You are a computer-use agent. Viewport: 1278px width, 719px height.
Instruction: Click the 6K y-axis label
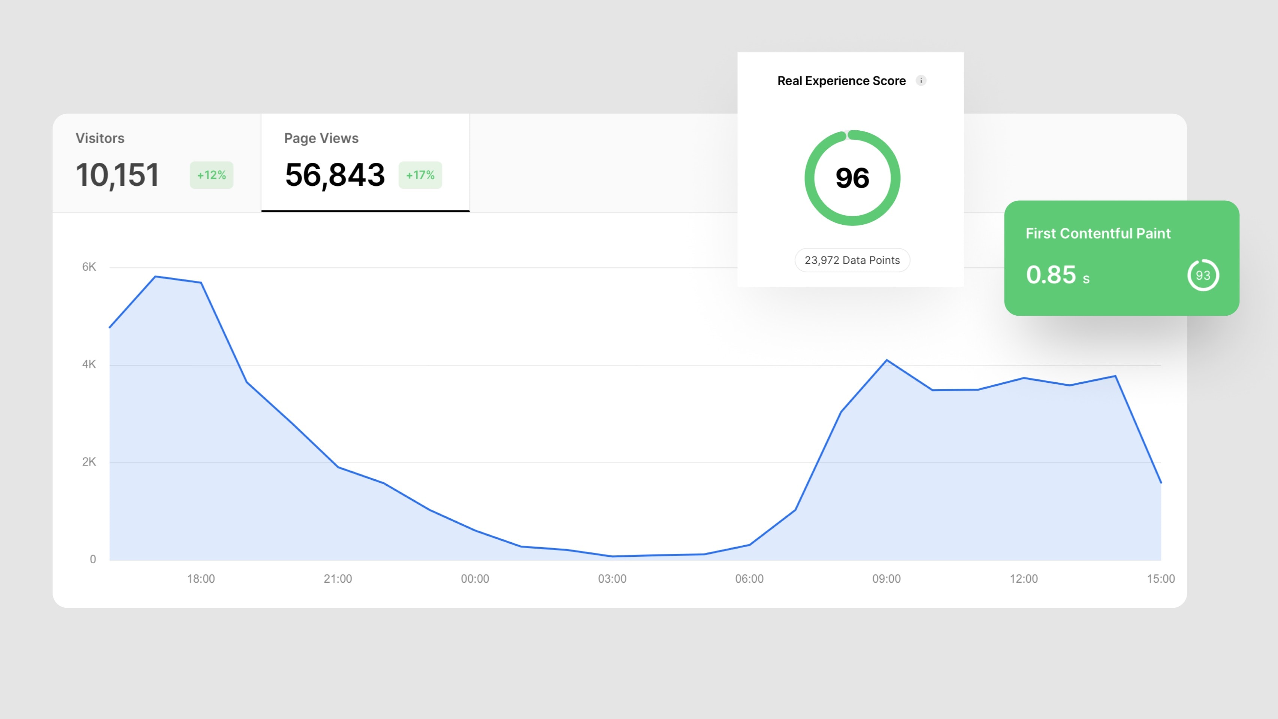click(89, 267)
